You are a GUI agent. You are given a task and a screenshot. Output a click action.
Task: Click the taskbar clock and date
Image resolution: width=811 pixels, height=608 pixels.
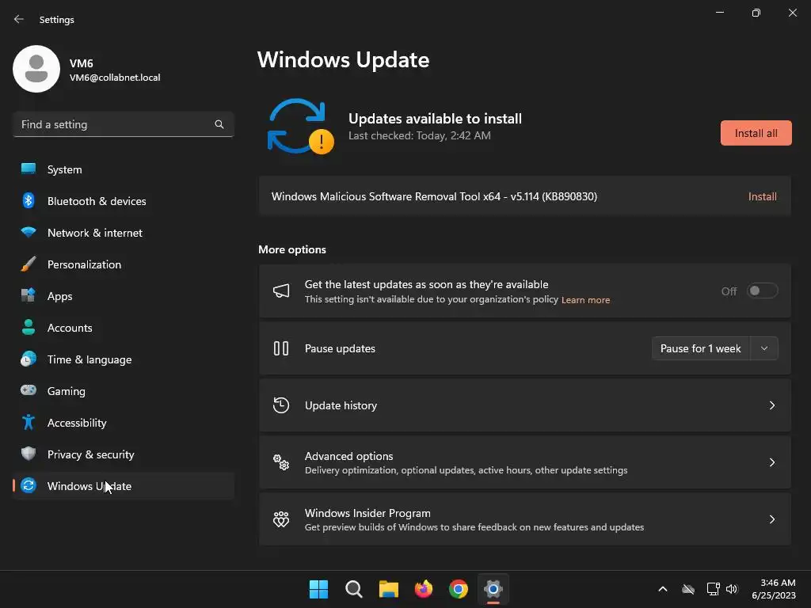tap(774, 589)
